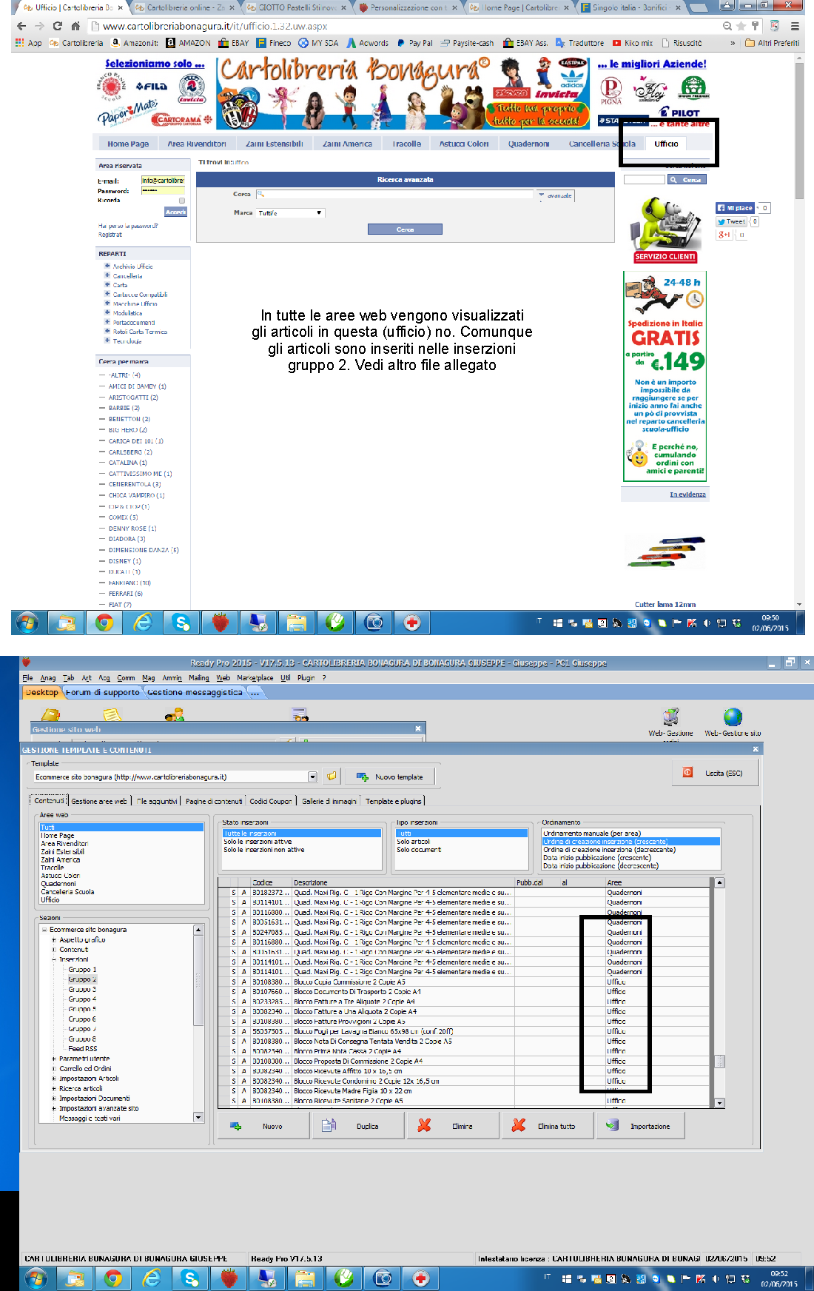Image resolution: width=814 pixels, height=1291 pixels.
Task: Open the Chrome hamburger menu
Action: pos(795,26)
